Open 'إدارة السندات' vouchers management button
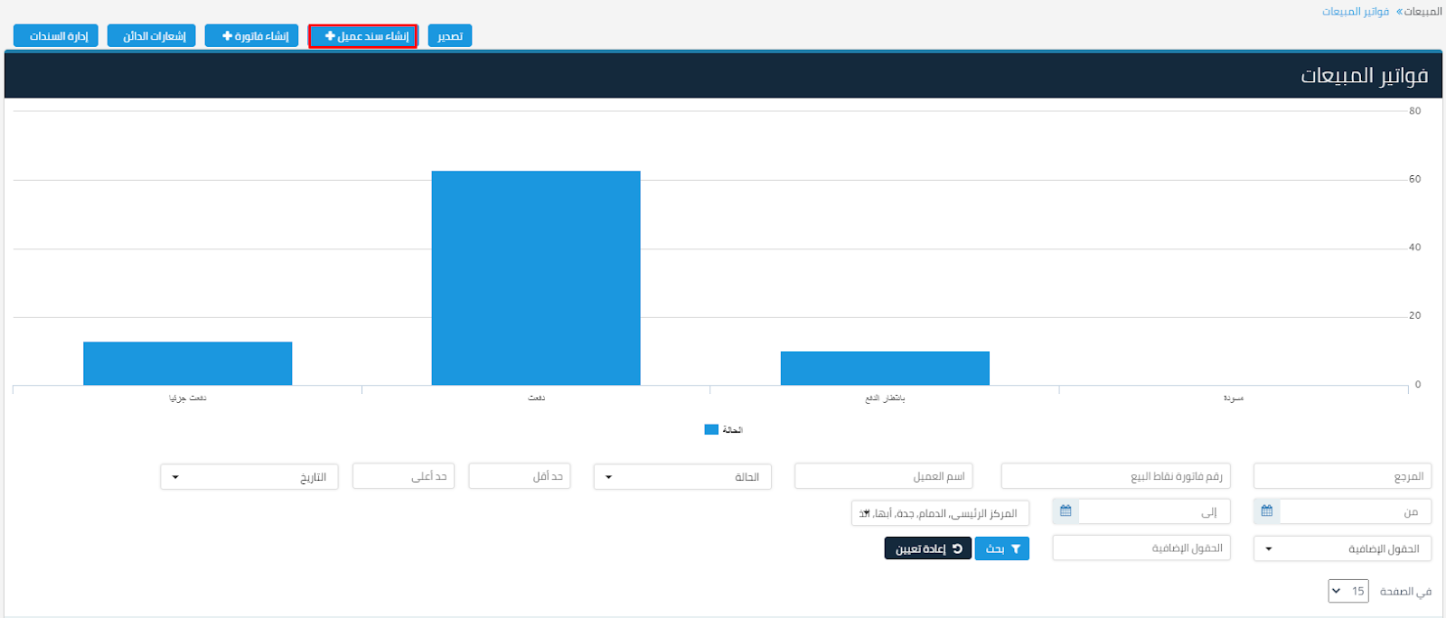1446x618 pixels. [x=56, y=36]
